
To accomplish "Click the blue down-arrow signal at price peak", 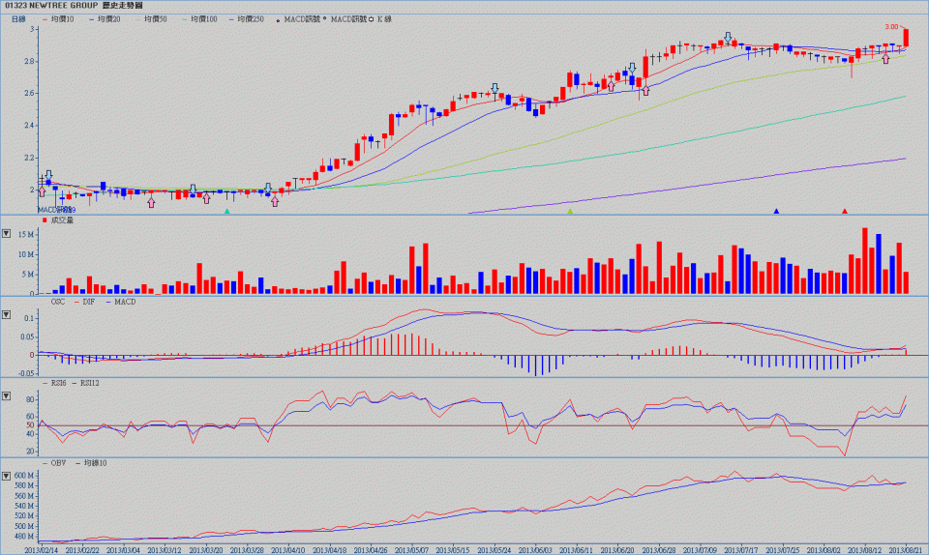I will (x=728, y=37).
